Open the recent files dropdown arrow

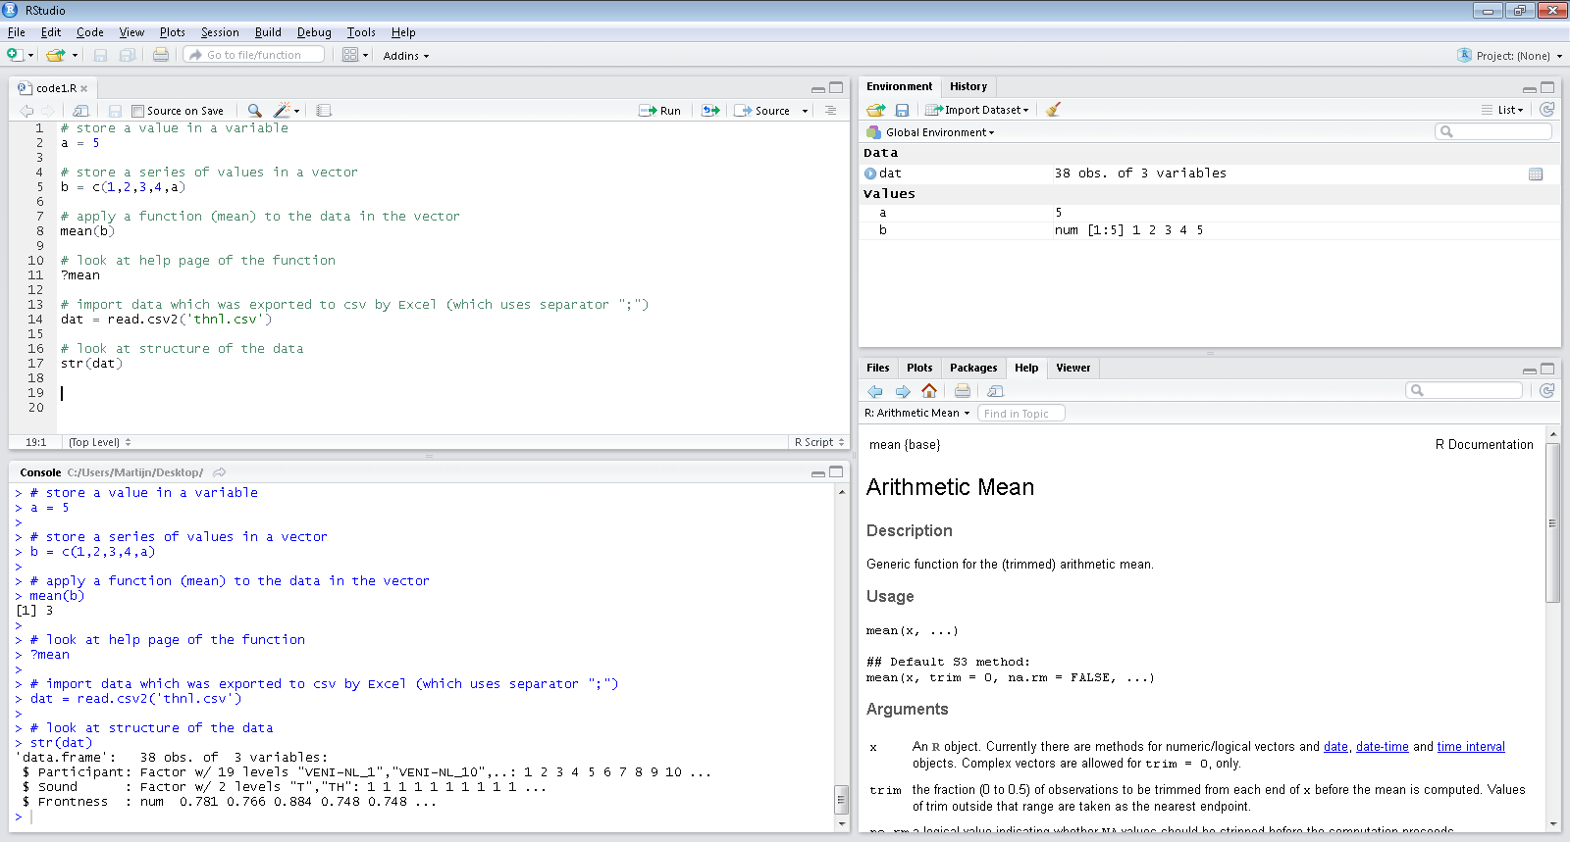tap(75, 56)
